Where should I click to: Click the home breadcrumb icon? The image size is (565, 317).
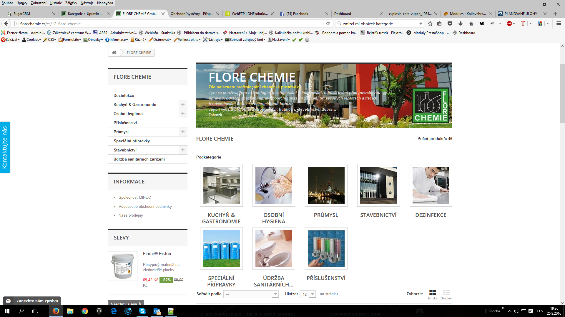point(114,53)
